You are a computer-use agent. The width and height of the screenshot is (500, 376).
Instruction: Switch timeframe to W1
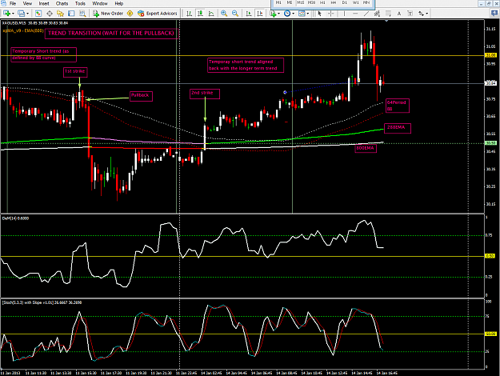[355, 2]
